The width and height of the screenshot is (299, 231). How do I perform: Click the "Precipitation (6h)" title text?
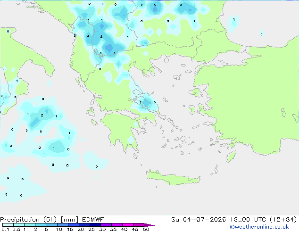[x=28, y=220]
